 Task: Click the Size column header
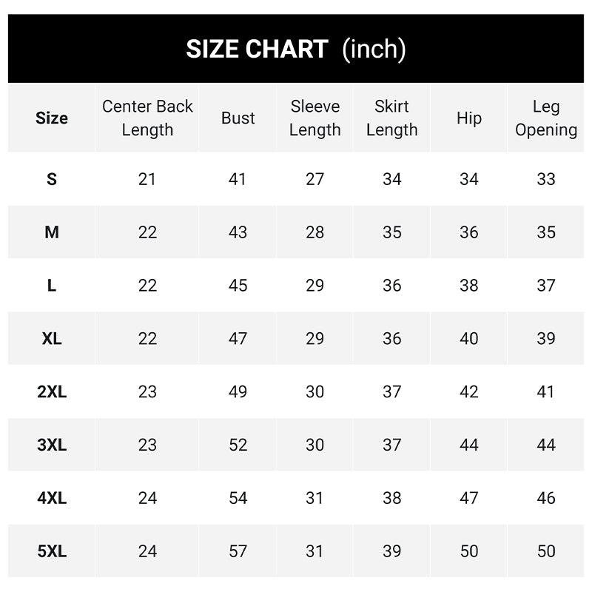[52, 118]
